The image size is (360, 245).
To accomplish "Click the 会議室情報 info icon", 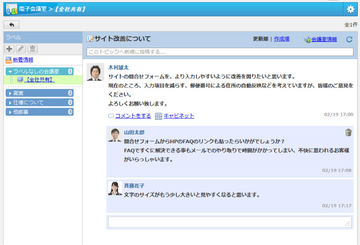I will [307, 40].
